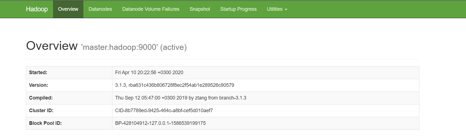Click the Compiled: row label
This screenshot has width=466, height=140.
click(x=41, y=98)
